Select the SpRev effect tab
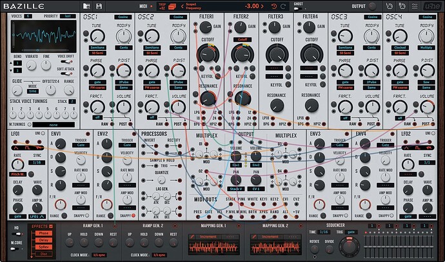The image size is (445, 262). click(43, 247)
